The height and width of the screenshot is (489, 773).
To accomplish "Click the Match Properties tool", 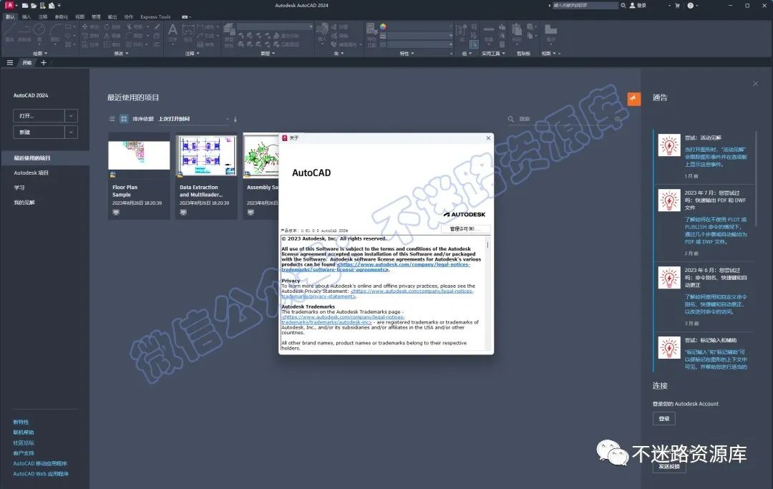I will point(371,34).
